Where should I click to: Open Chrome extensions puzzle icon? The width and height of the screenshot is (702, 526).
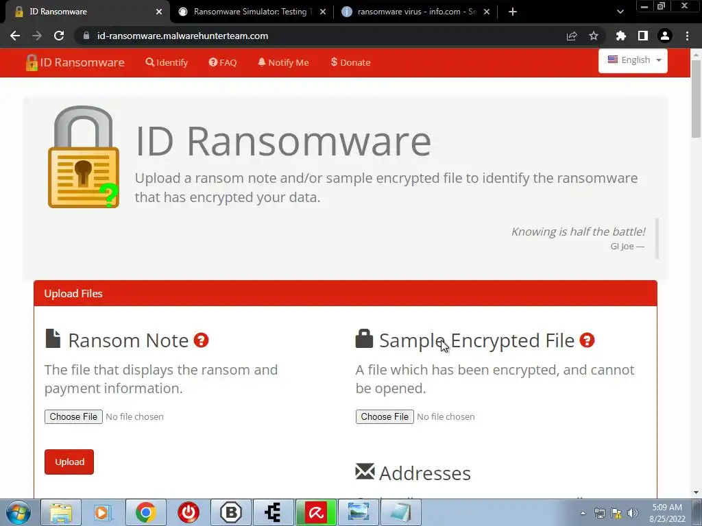click(x=620, y=36)
